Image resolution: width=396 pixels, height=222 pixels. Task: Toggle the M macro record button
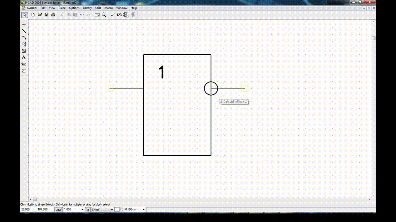coord(88,210)
